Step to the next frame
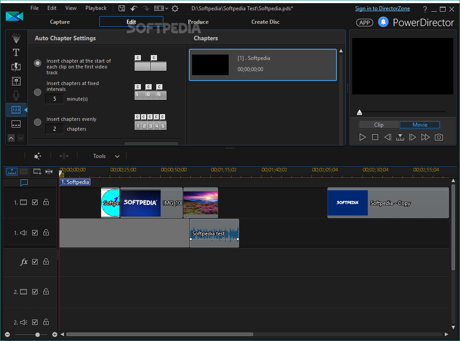 [413, 137]
